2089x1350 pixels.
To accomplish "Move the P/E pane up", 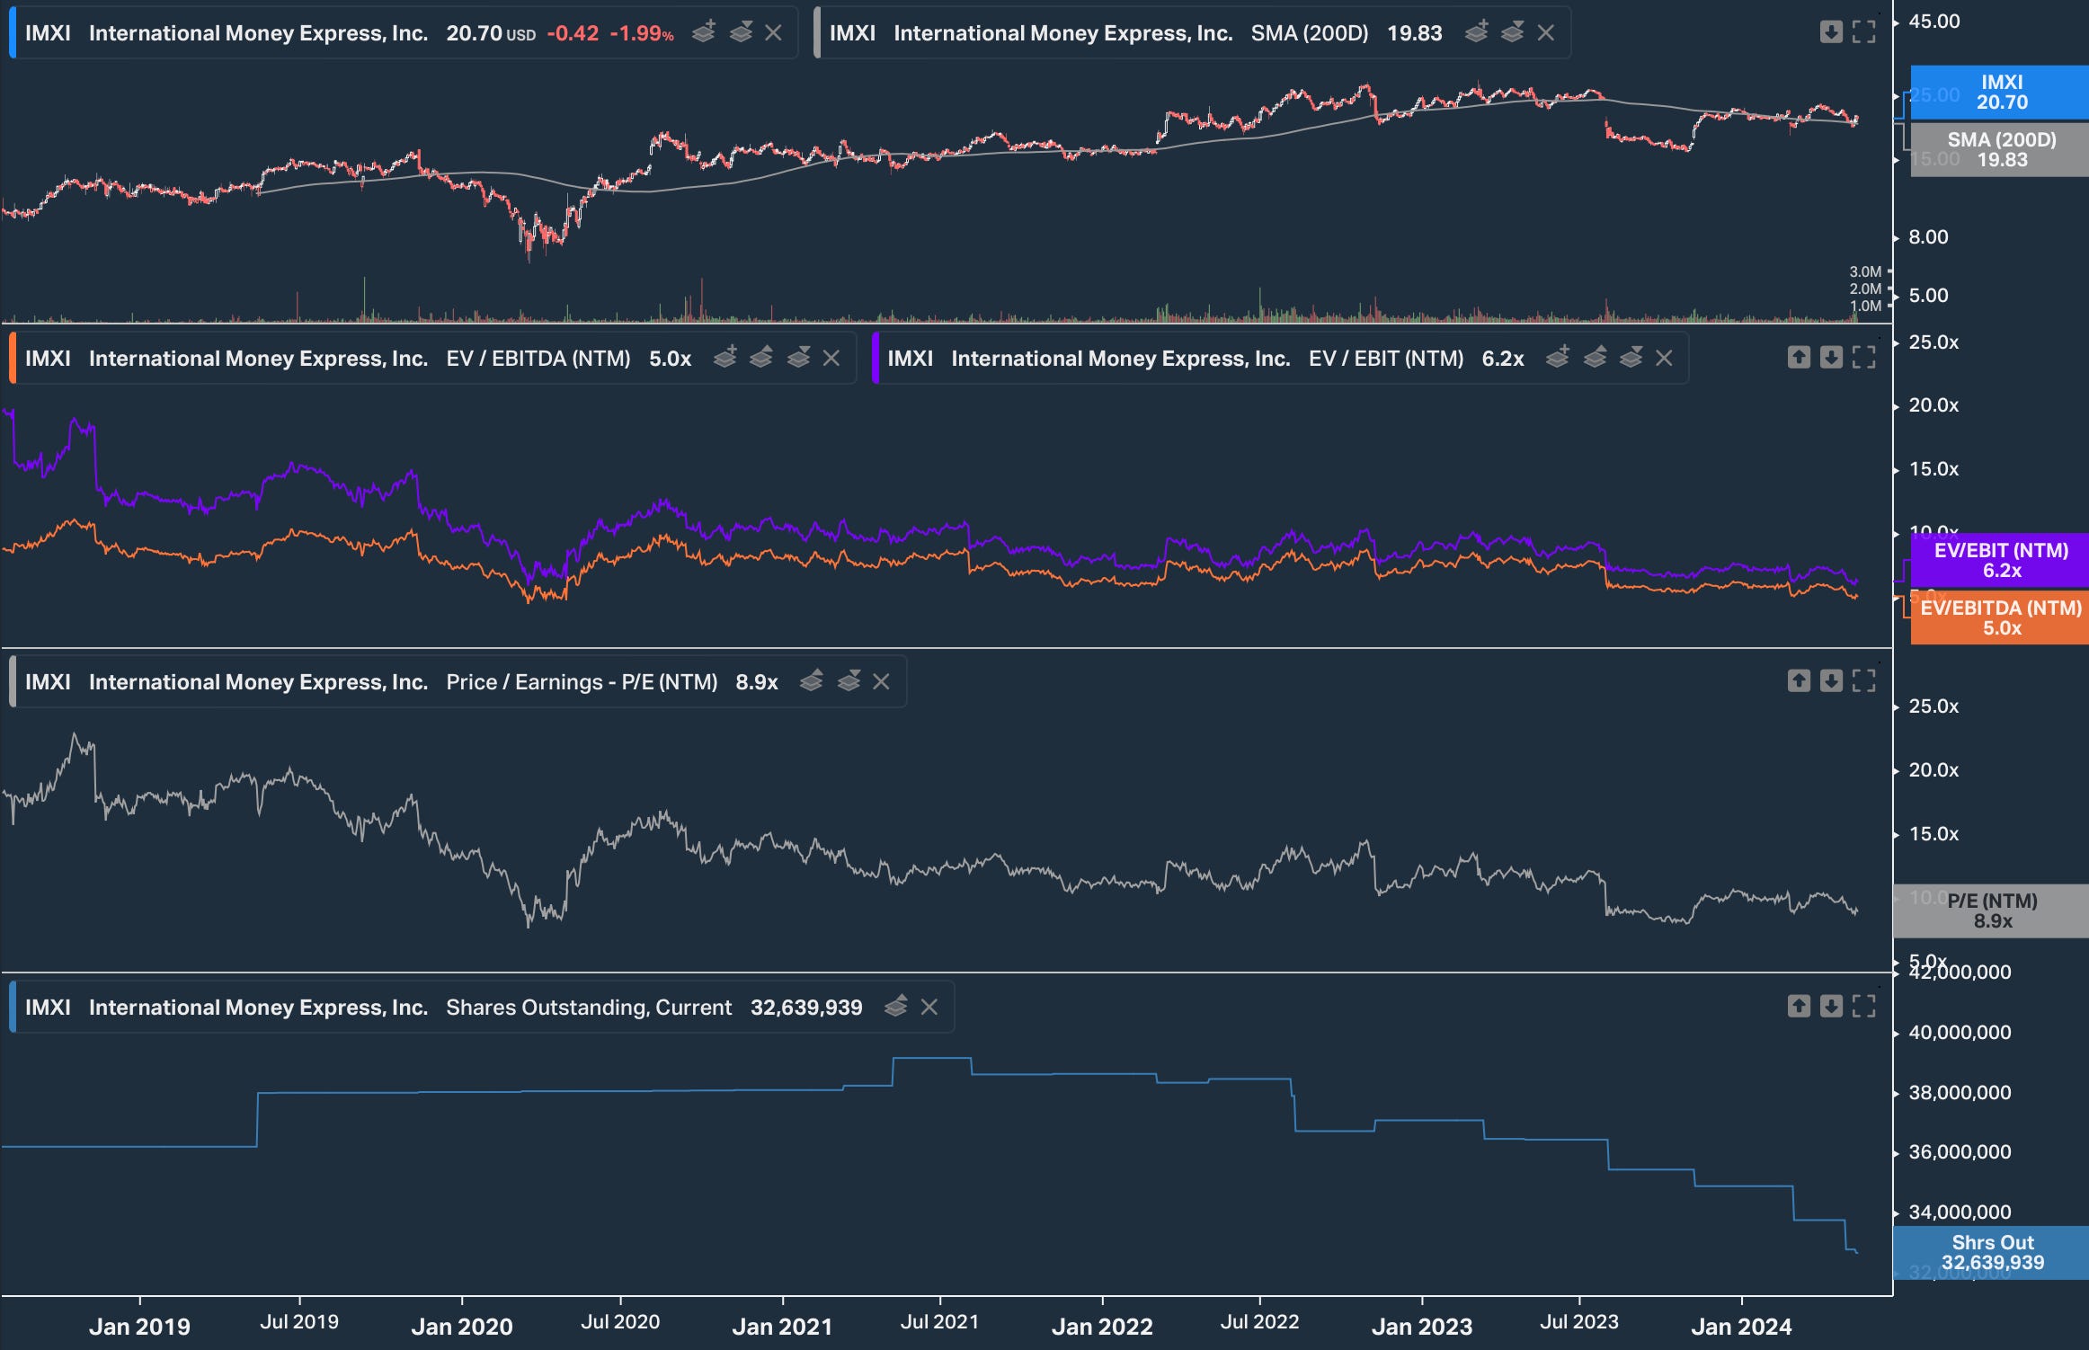I will coord(1799,681).
